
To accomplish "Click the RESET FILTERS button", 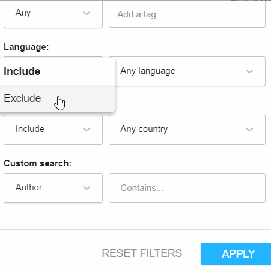I will 142,253.
